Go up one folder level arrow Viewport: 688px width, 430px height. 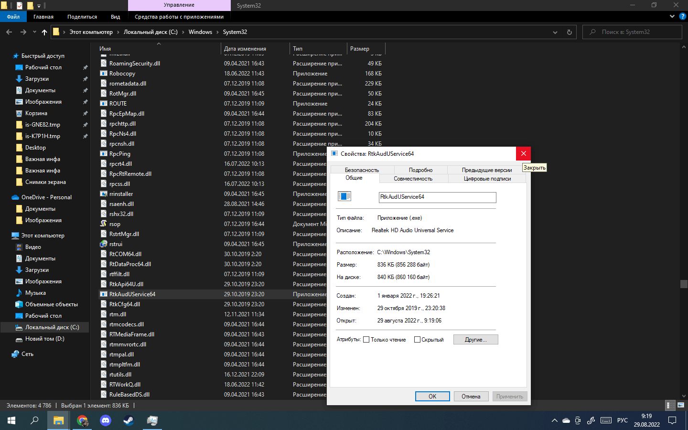(44, 32)
